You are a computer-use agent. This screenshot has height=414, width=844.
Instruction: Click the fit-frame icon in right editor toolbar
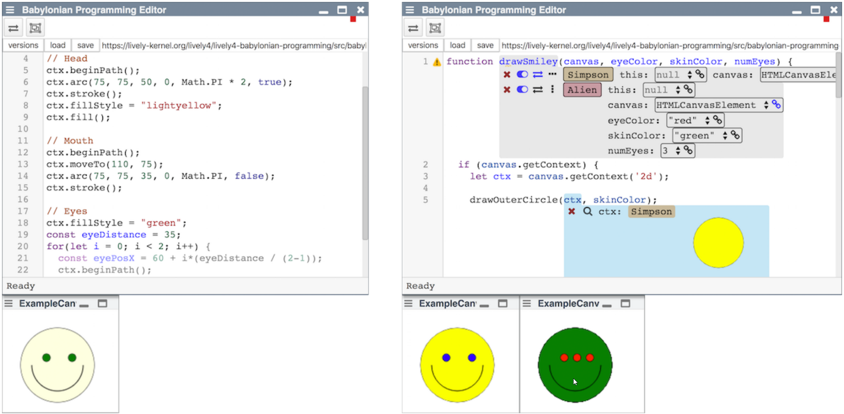click(435, 28)
